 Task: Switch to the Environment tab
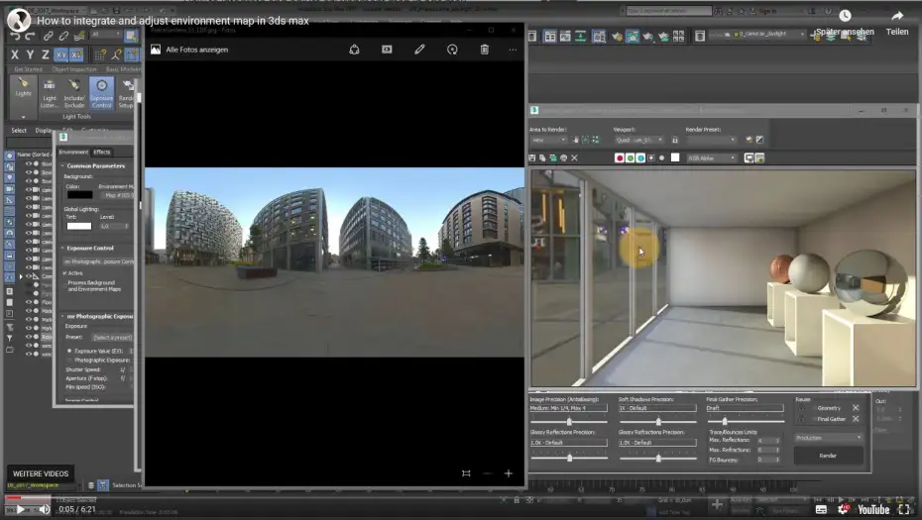point(73,153)
